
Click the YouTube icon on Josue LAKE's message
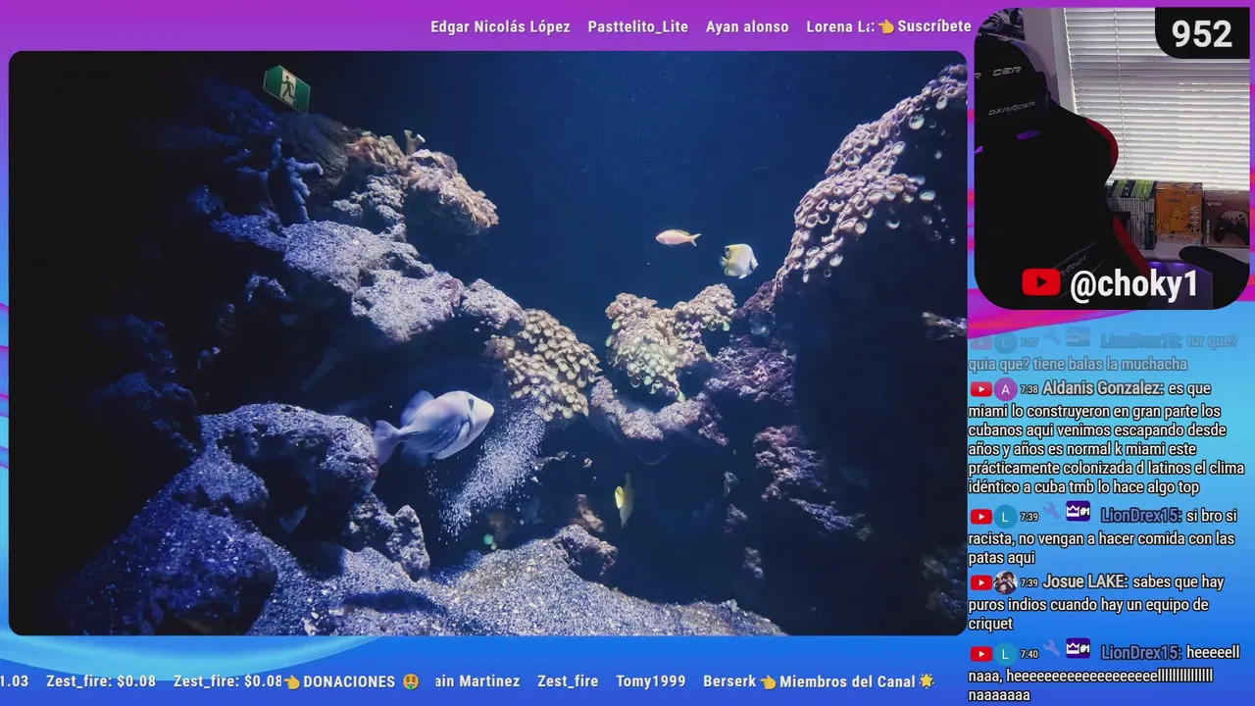coord(980,583)
